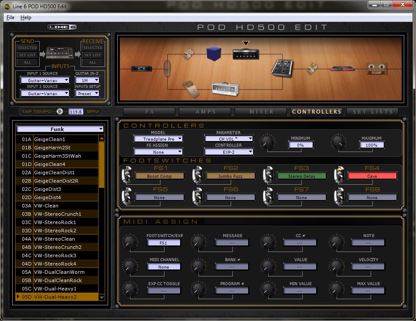Open the Input 2 Source dropdown
The width and height of the screenshot is (416, 321).
[x=45, y=93]
